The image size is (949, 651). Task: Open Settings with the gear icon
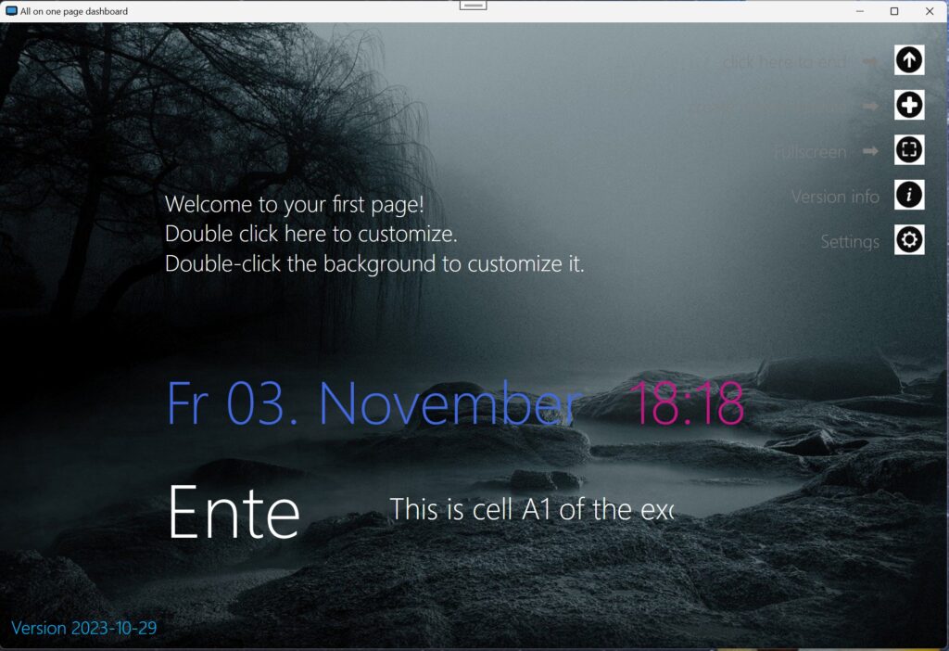[x=909, y=239]
